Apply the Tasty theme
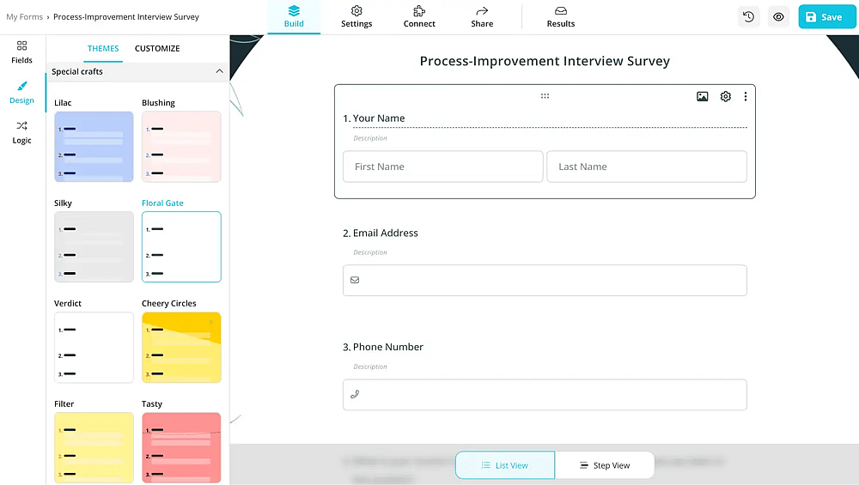 click(181, 448)
